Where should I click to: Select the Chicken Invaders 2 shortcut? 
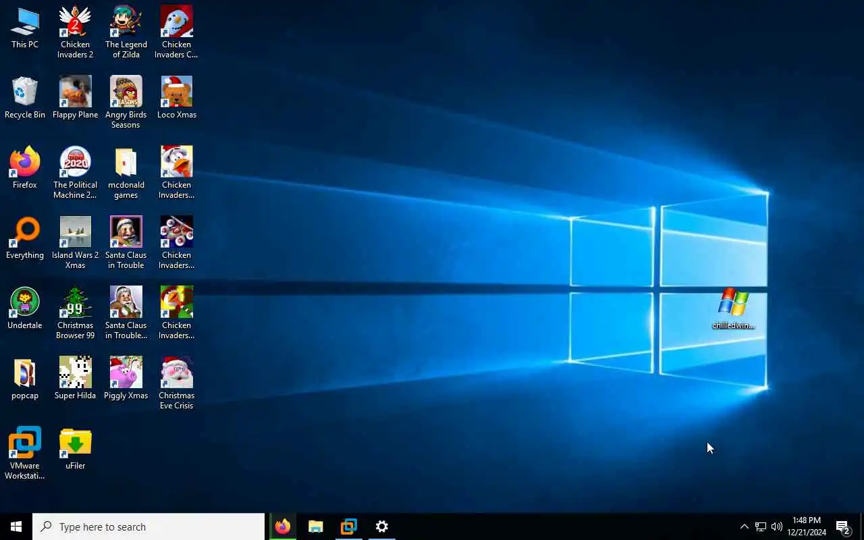pos(75,32)
